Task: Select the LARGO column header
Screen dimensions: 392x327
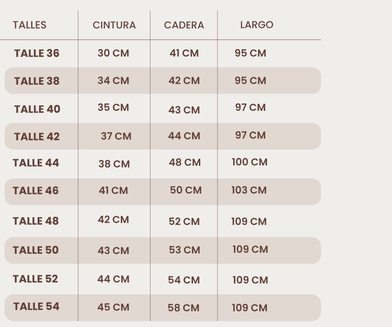Action: tap(257, 25)
